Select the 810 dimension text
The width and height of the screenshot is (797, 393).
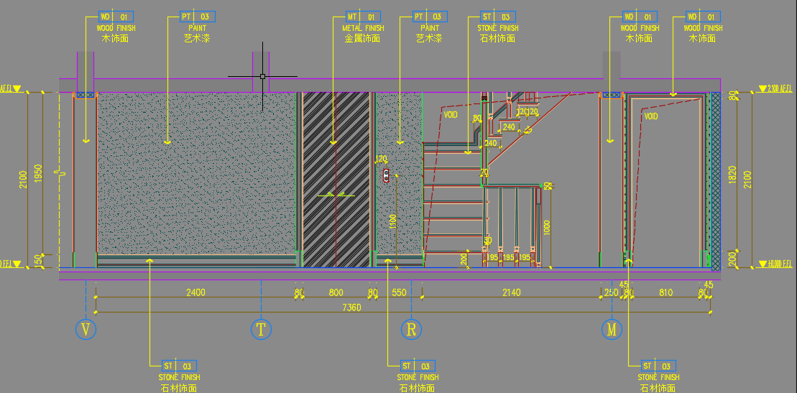[666, 292]
